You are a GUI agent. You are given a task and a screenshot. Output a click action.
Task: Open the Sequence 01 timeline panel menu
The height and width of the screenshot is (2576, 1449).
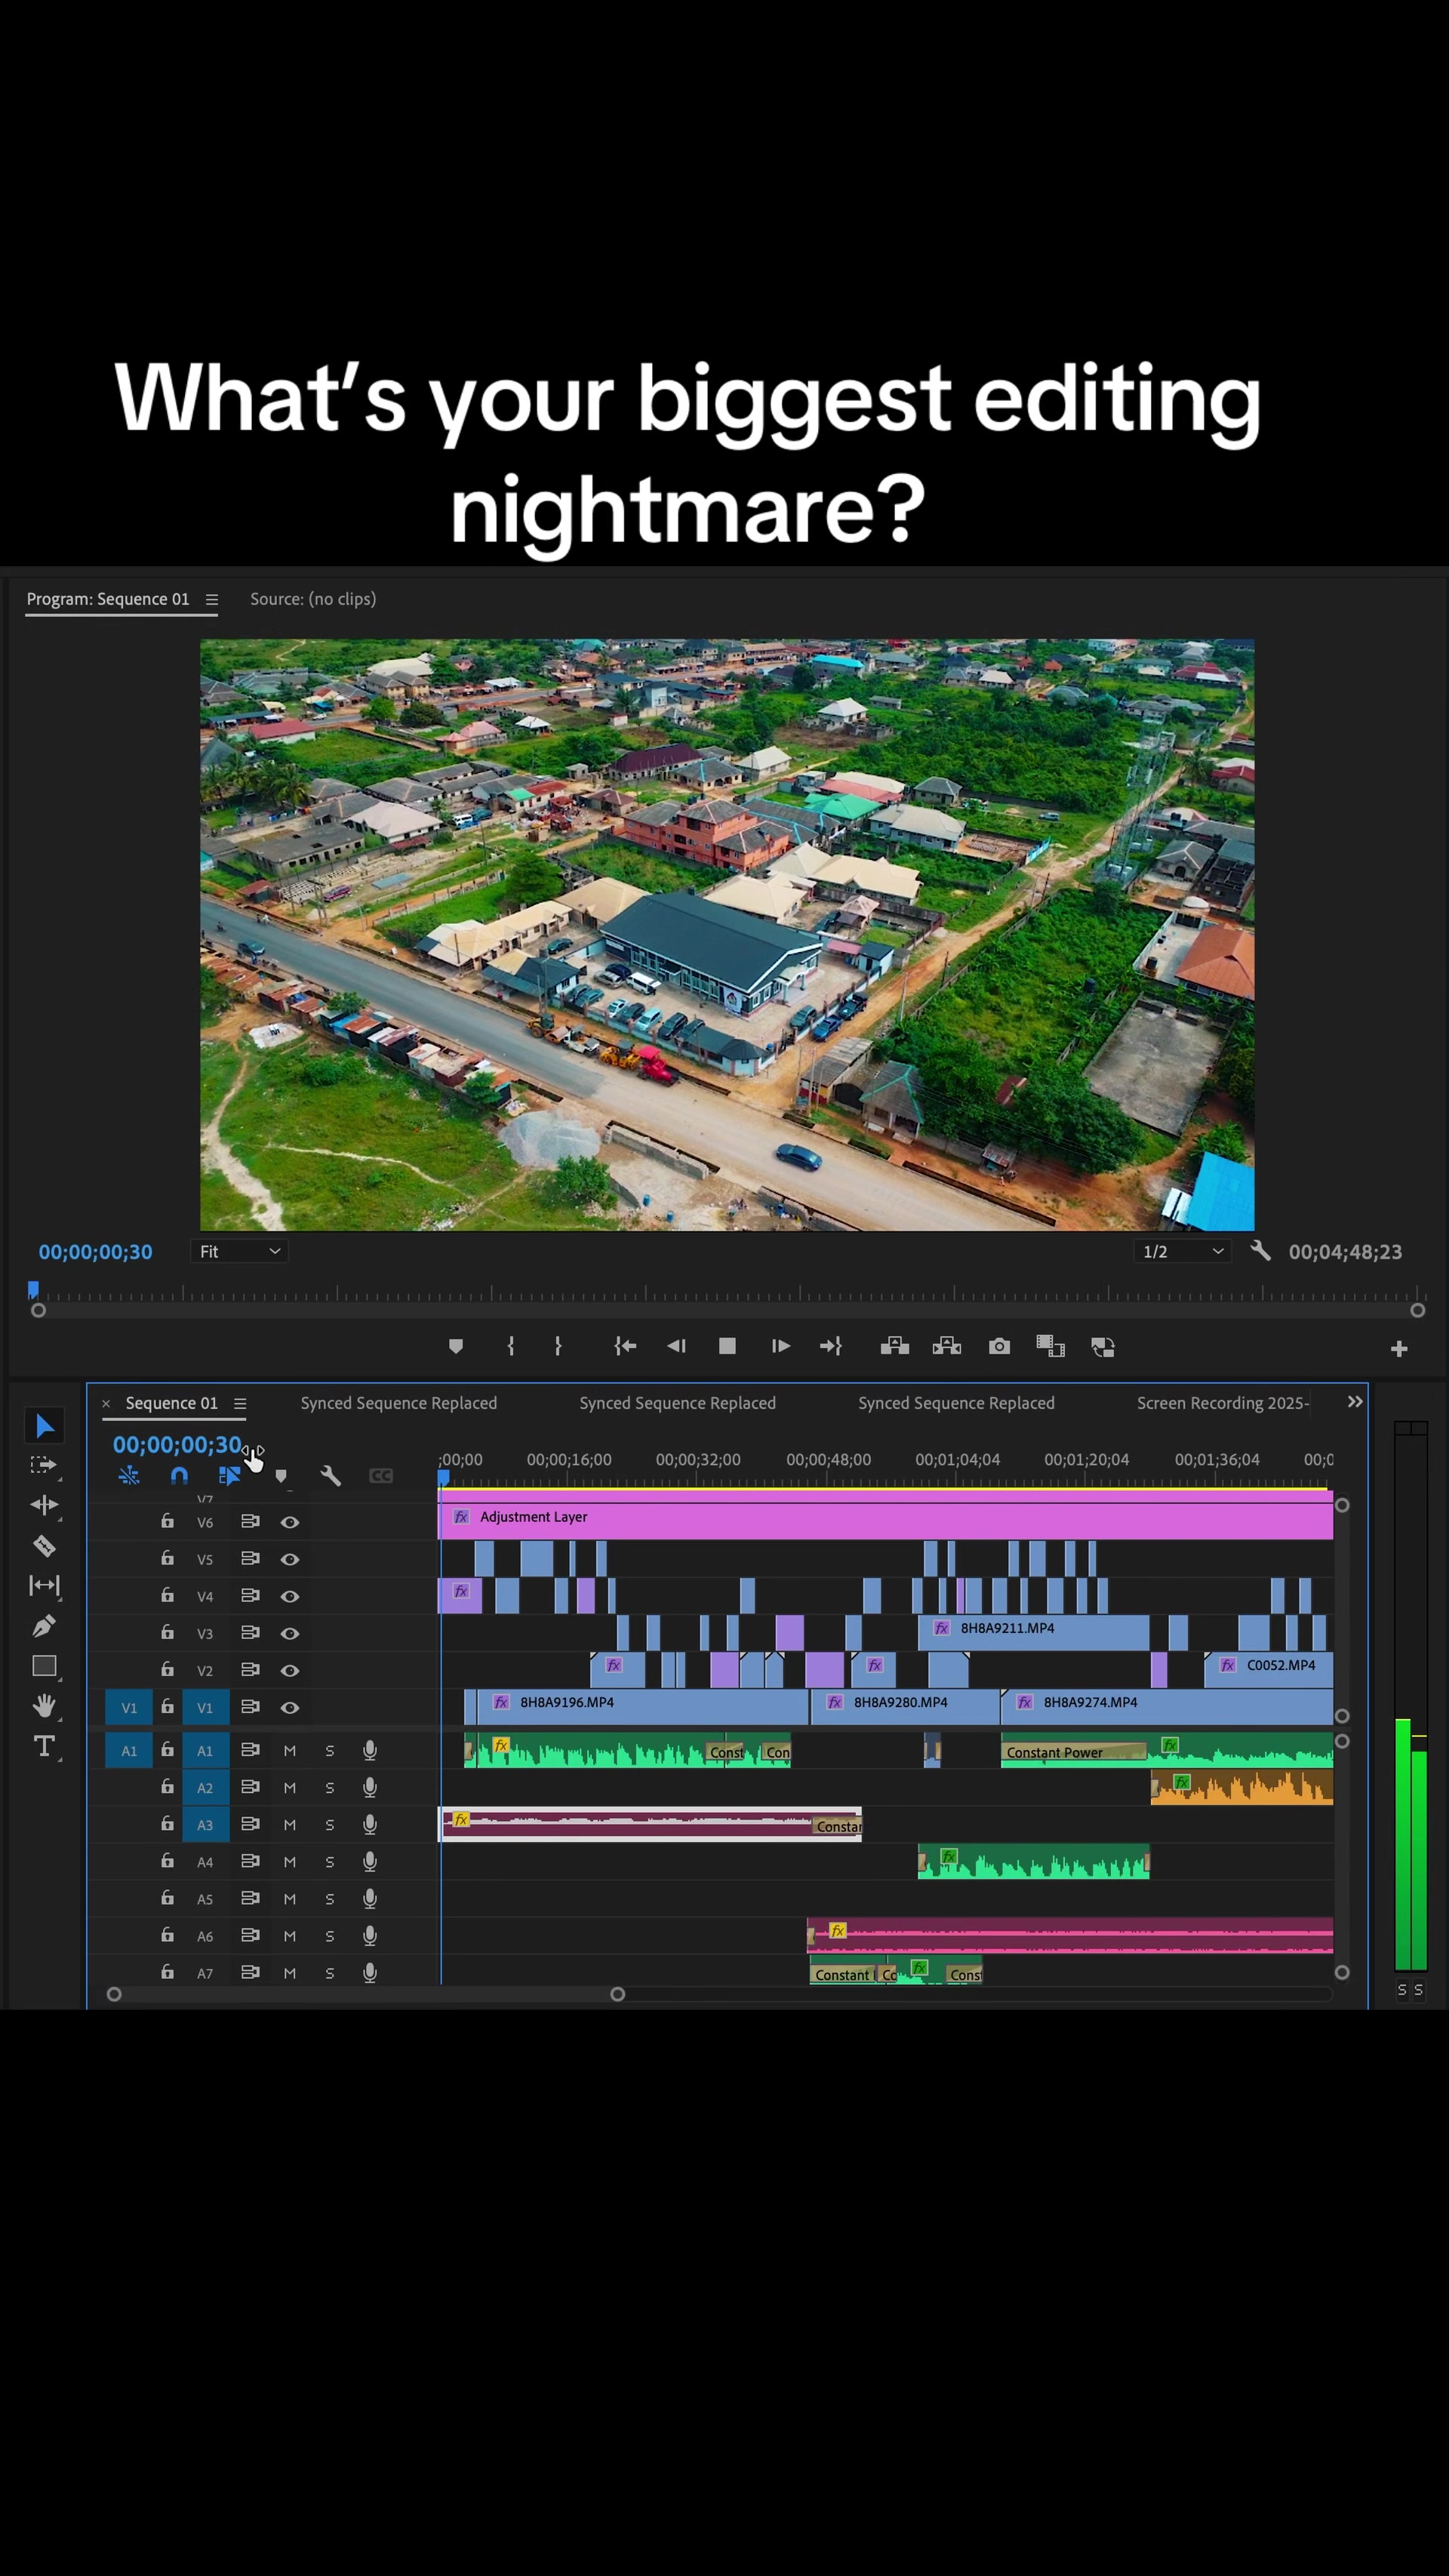click(240, 1404)
